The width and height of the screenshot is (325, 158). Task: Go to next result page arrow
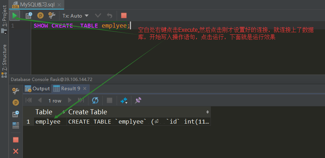[70, 101]
